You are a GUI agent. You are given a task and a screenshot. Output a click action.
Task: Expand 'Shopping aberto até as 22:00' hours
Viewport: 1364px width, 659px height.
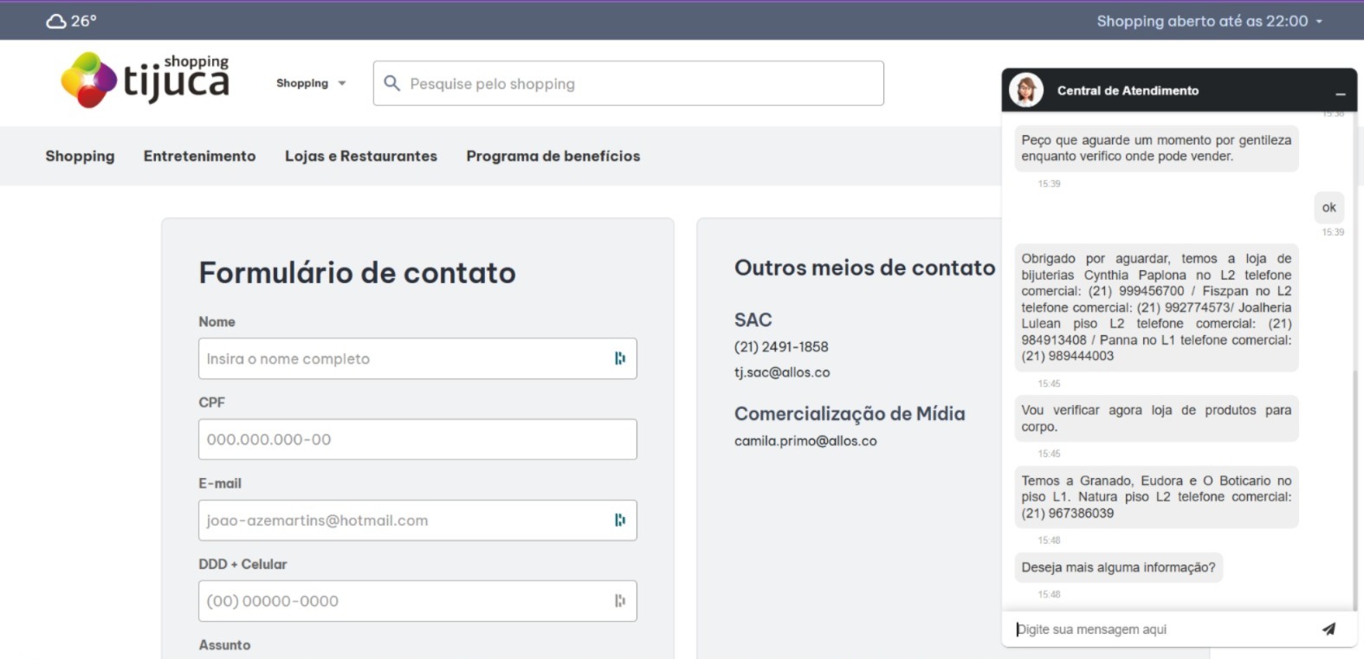click(x=1210, y=21)
